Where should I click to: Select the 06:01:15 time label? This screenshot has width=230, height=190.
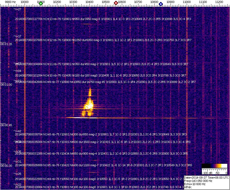tap(6, 44)
